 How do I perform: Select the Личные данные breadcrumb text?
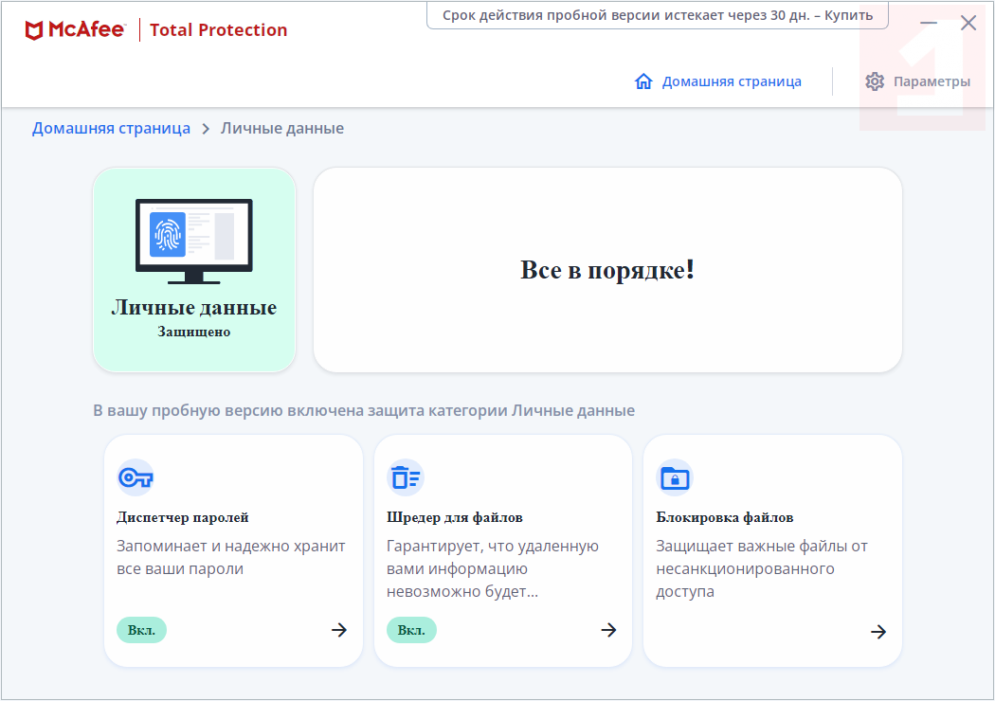click(x=282, y=128)
